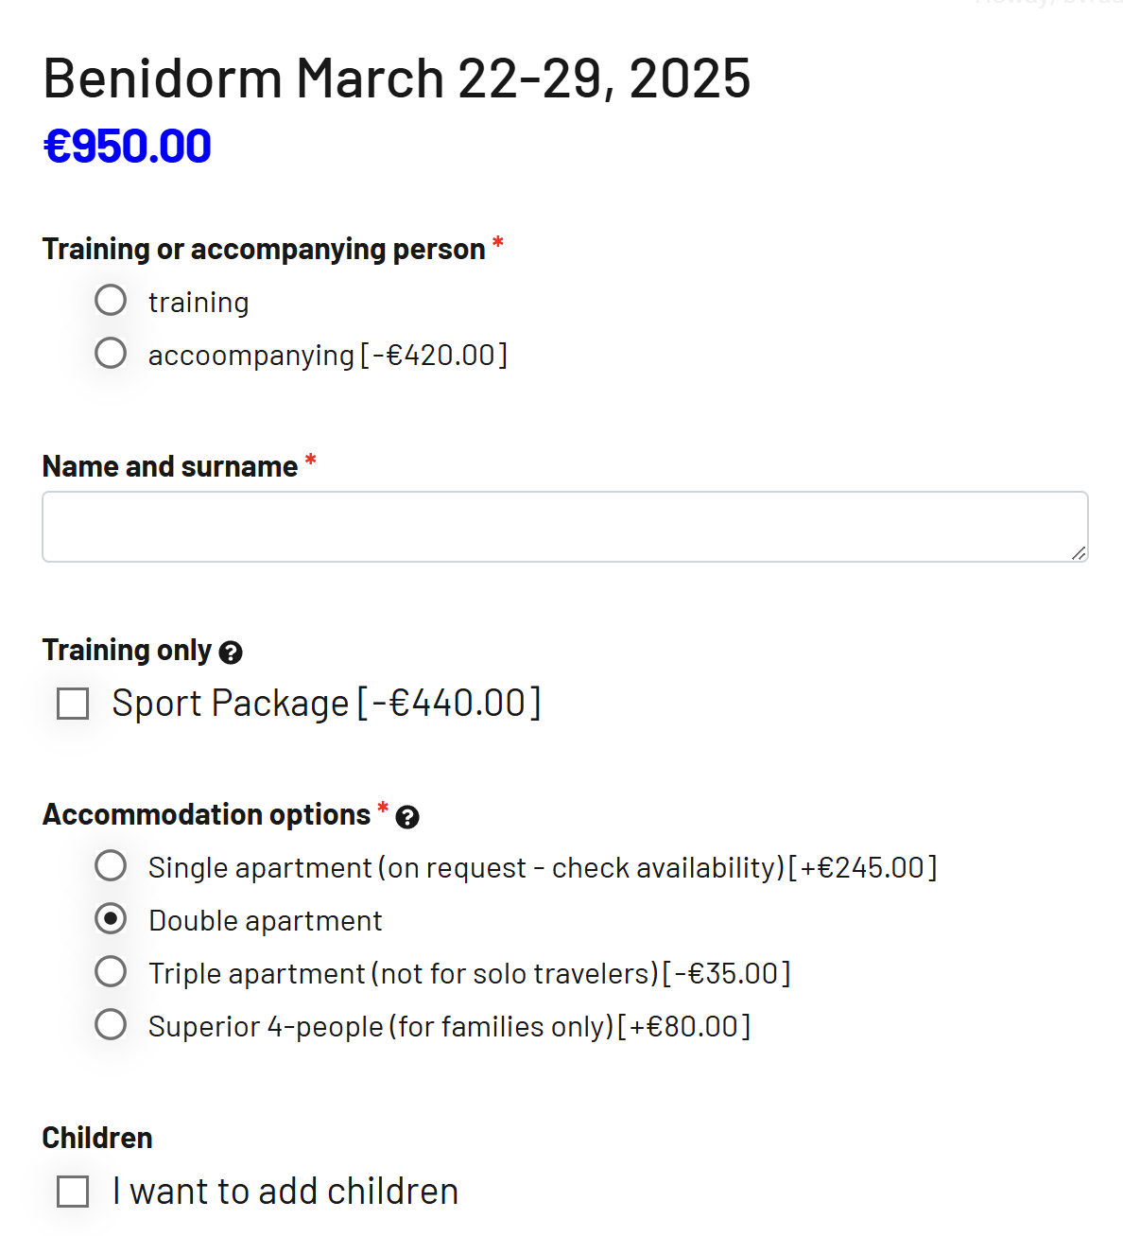
Task: Click the Benidorm March 22-29, 2025 heading
Action: pyautogui.click(x=397, y=78)
